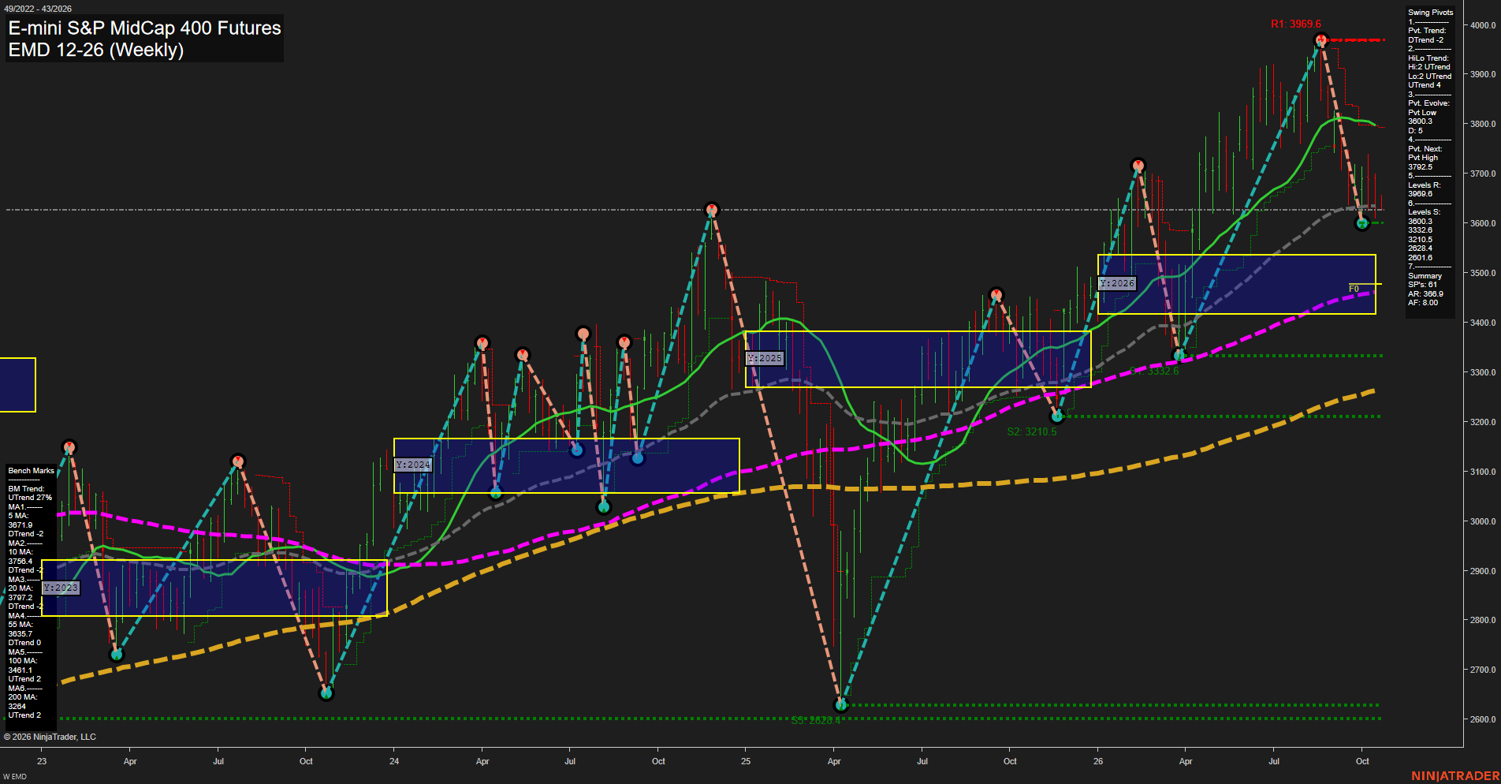Click the Pvt. Next: entry

[1425, 149]
